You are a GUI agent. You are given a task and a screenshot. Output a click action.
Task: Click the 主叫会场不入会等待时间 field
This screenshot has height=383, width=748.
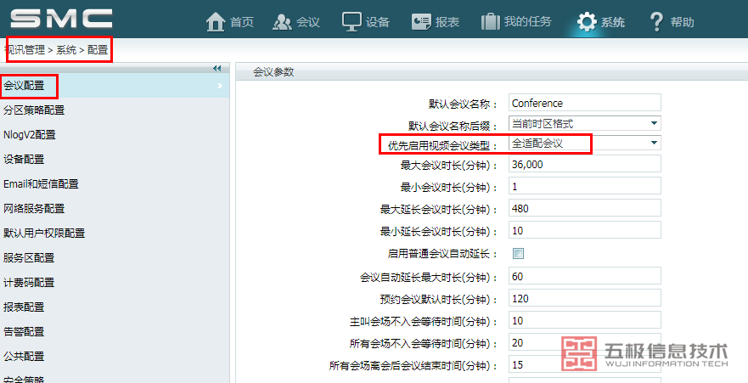[585, 320]
